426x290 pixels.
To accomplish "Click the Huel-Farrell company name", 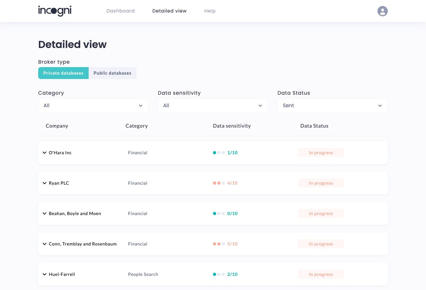I will coord(62,274).
